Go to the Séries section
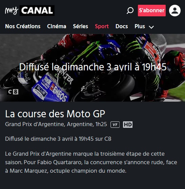This screenshot has width=185, height=189. point(81,26)
